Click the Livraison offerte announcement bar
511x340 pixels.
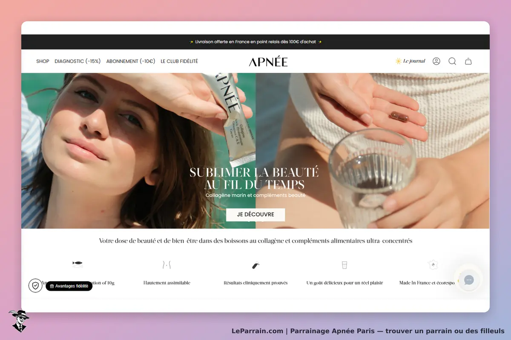[255, 42]
